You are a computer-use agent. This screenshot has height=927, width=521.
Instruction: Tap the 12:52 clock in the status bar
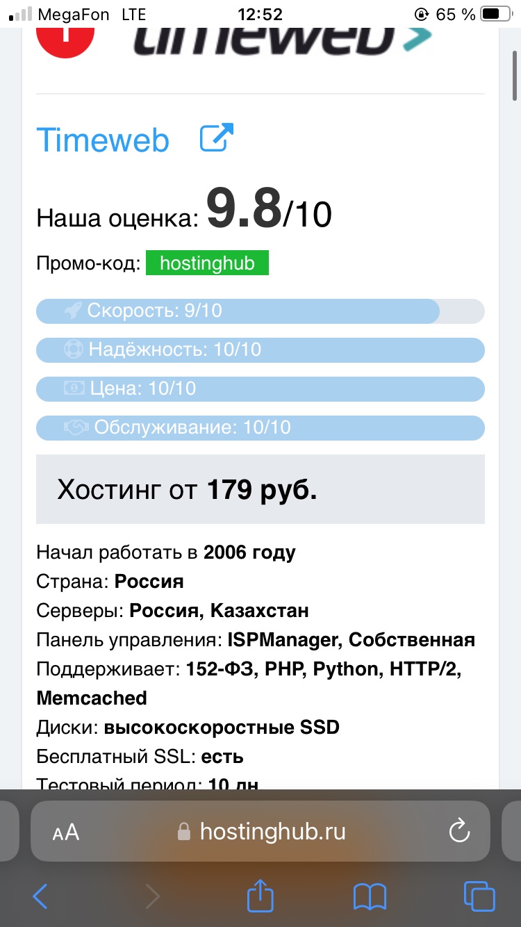click(x=260, y=14)
